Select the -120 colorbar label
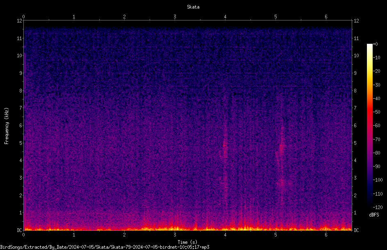 [x=378, y=207]
